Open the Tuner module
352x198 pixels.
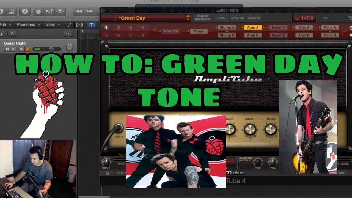(x=199, y=31)
